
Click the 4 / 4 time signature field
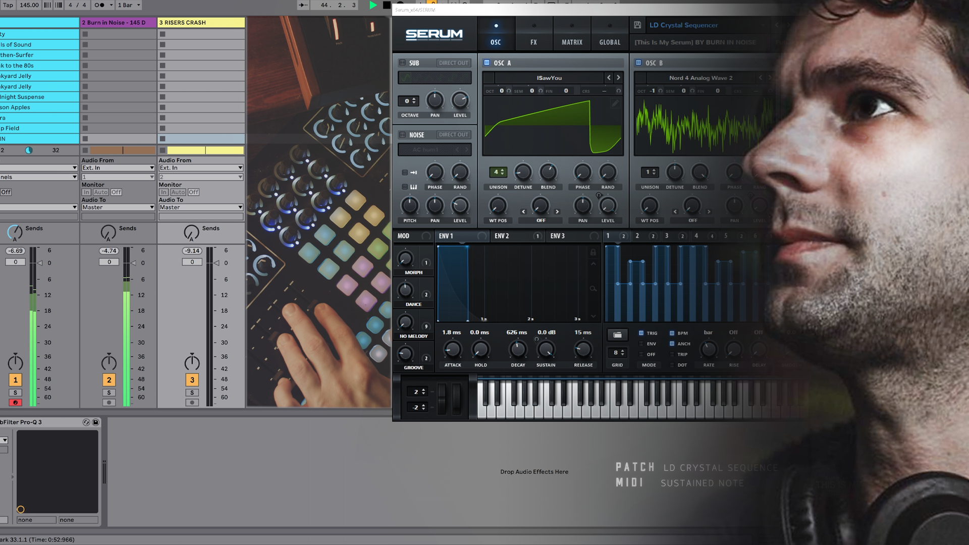(77, 5)
